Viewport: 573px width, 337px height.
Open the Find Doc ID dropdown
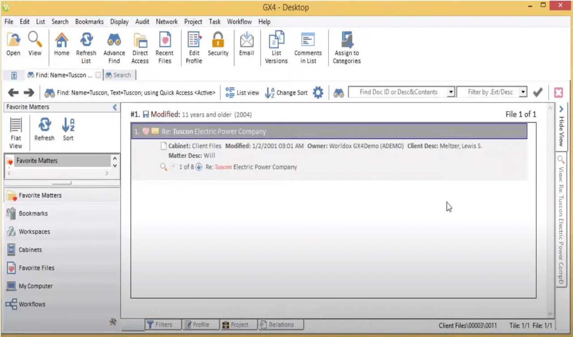(x=451, y=92)
